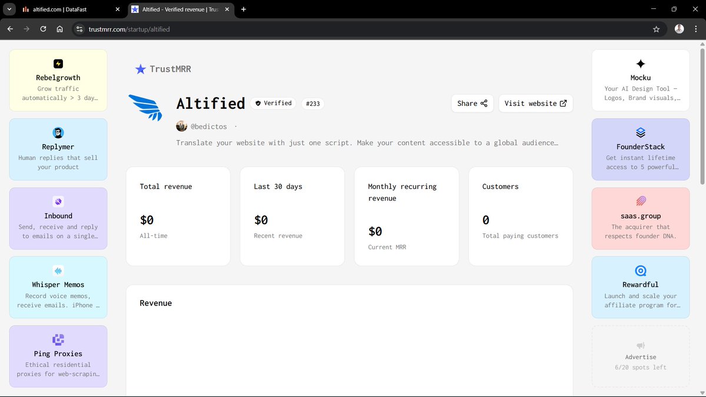Click the Inbound purple icon
This screenshot has width=706, height=397.
[x=58, y=202]
